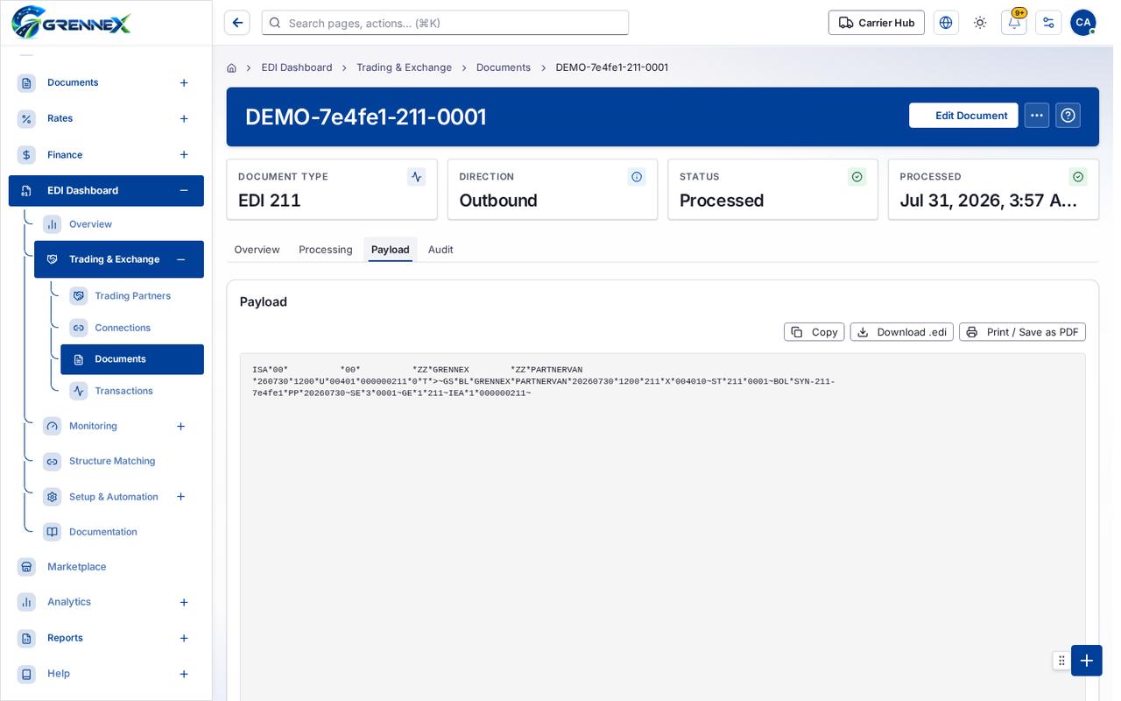Click the Direction info icon

(x=637, y=177)
